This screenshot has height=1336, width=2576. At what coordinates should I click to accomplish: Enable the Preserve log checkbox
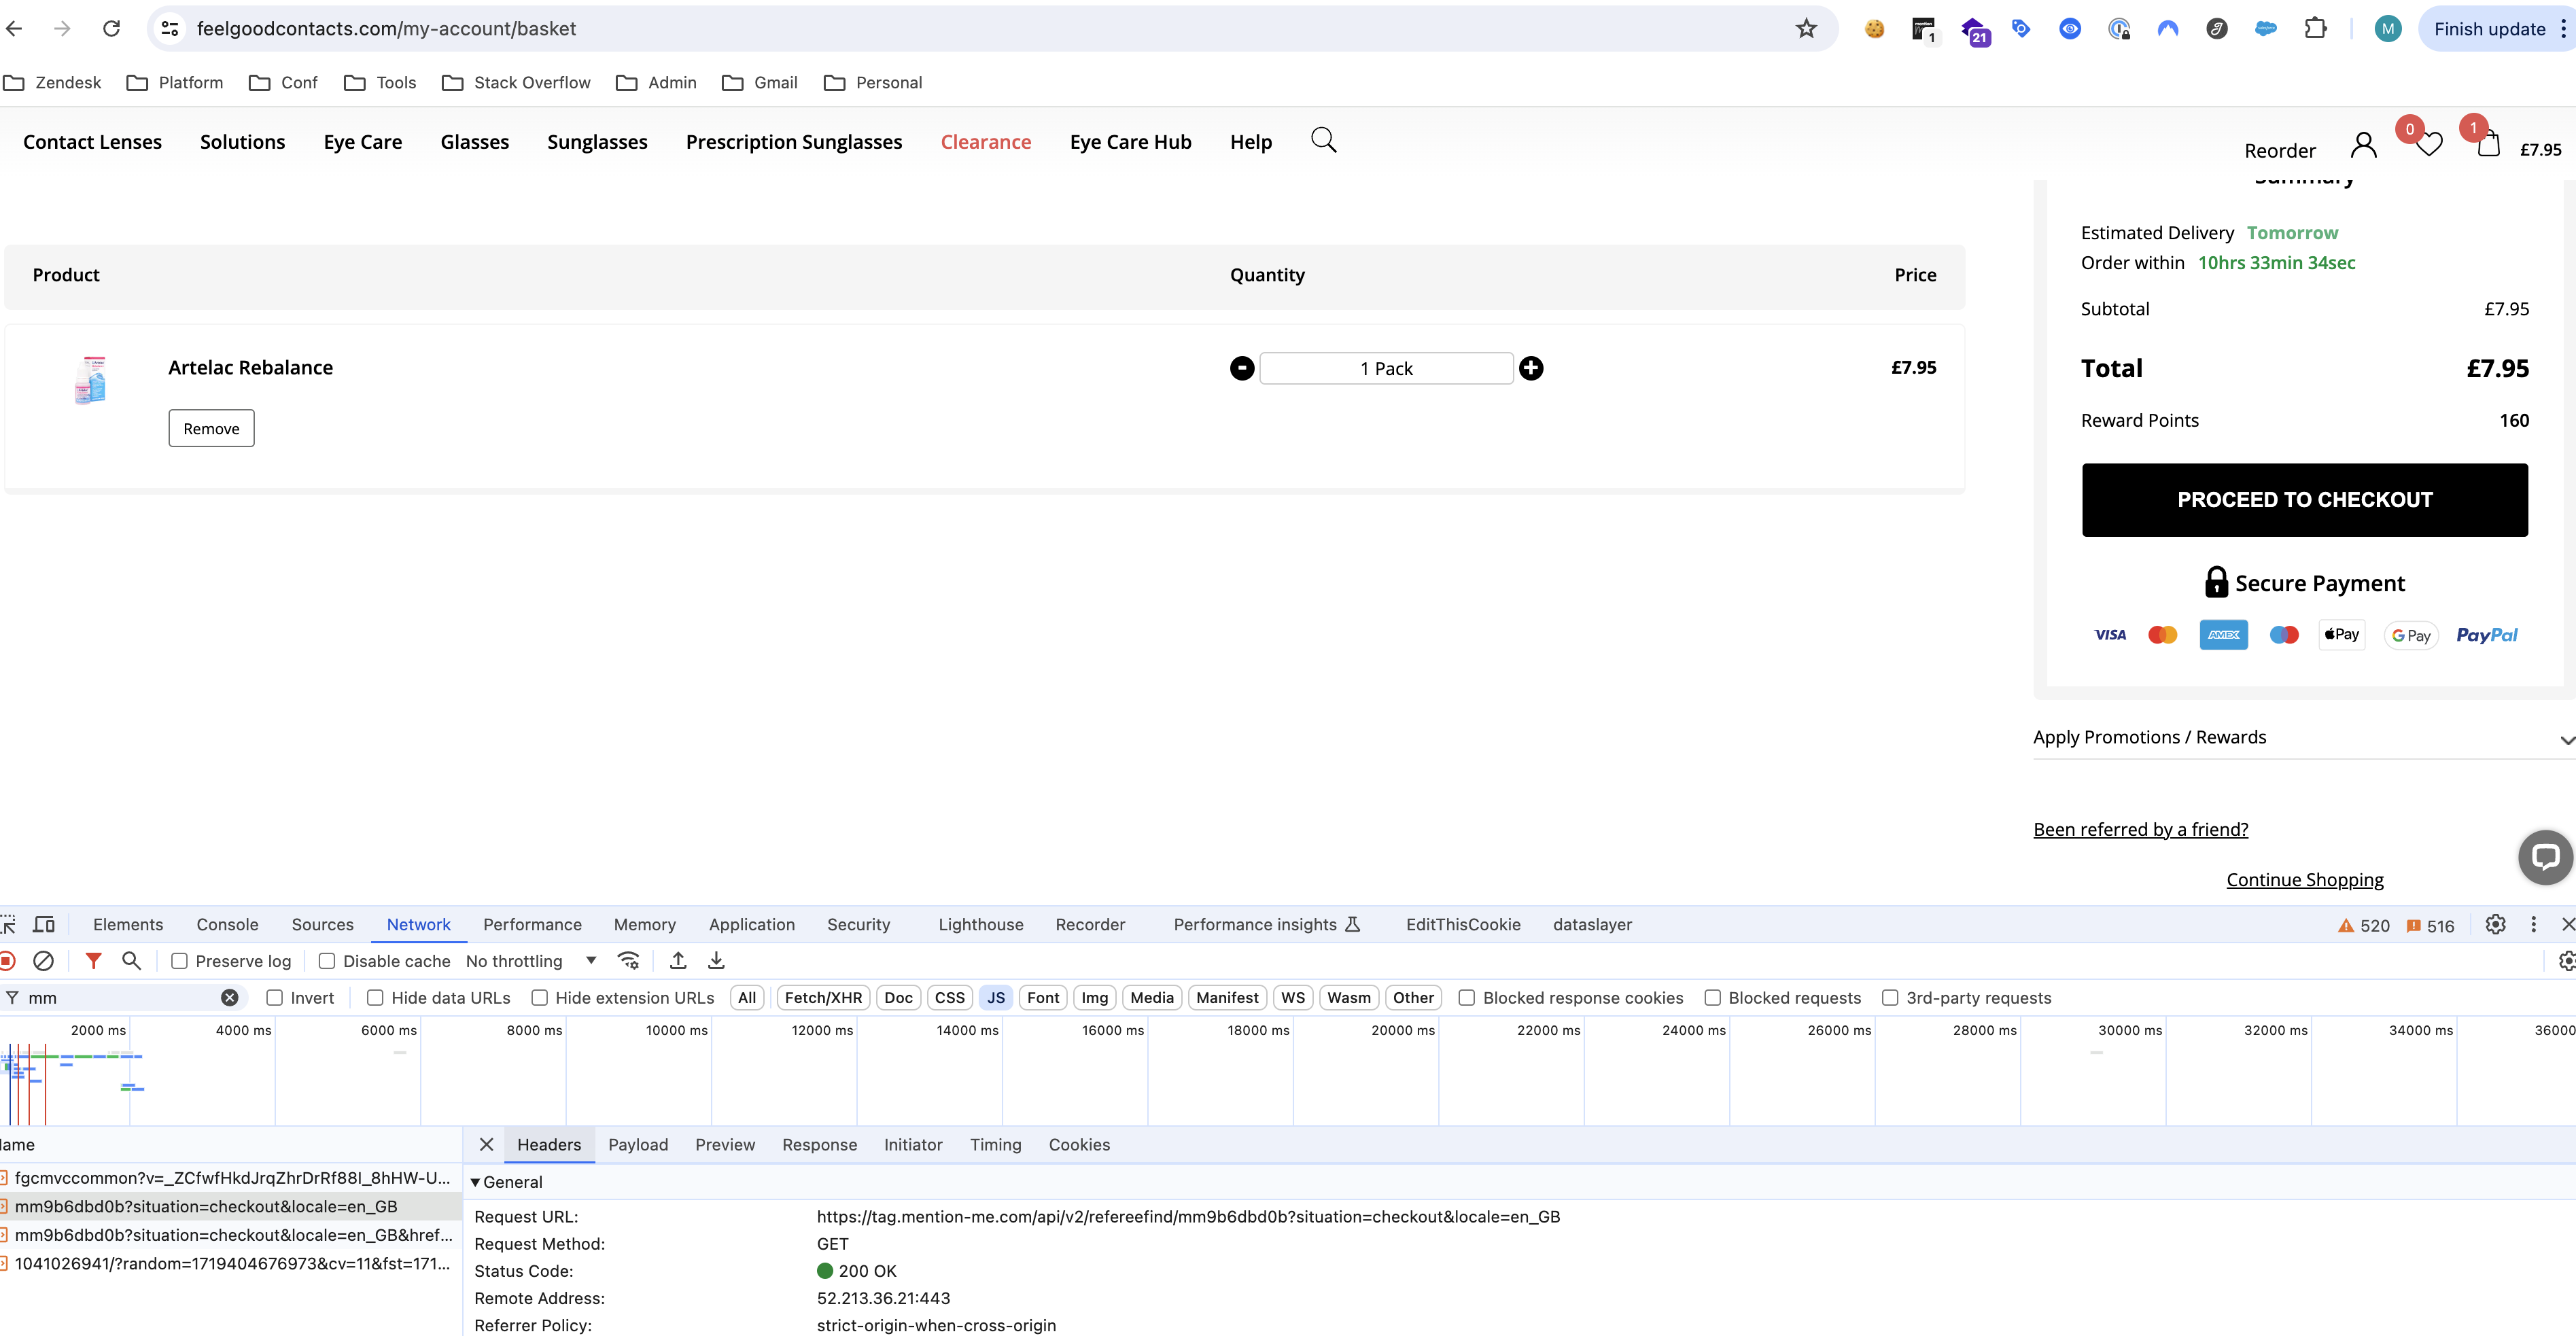[x=180, y=961]
